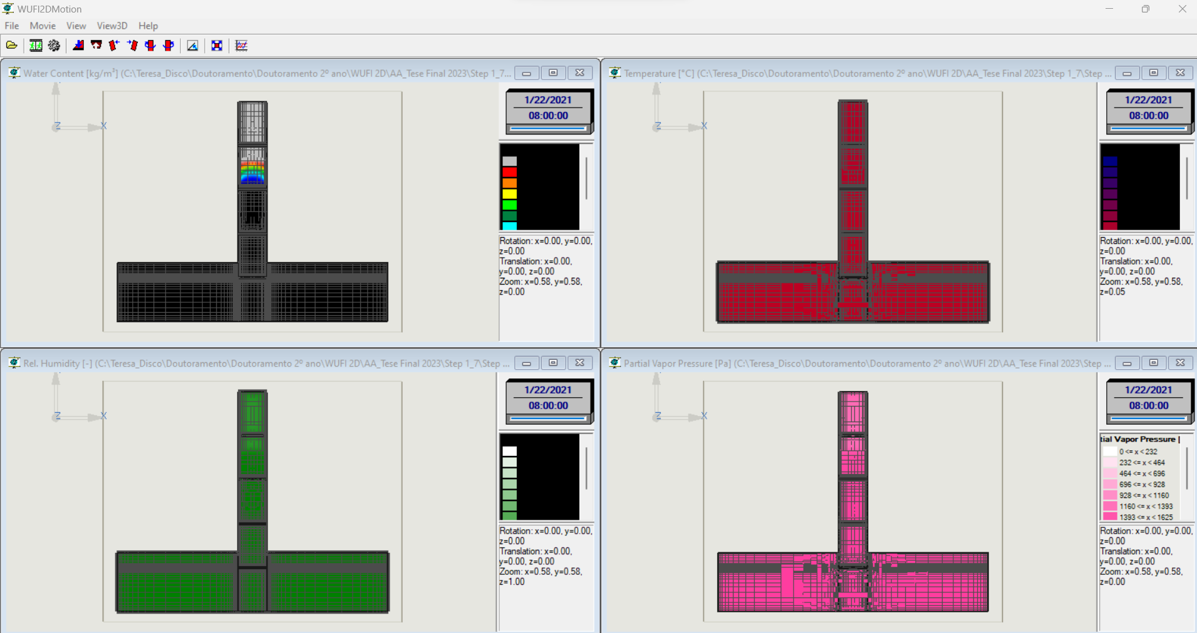1197x633 pixels.
Task: Click the last red spin-rotation toolbar icon
Action: [x=168, y=45]
